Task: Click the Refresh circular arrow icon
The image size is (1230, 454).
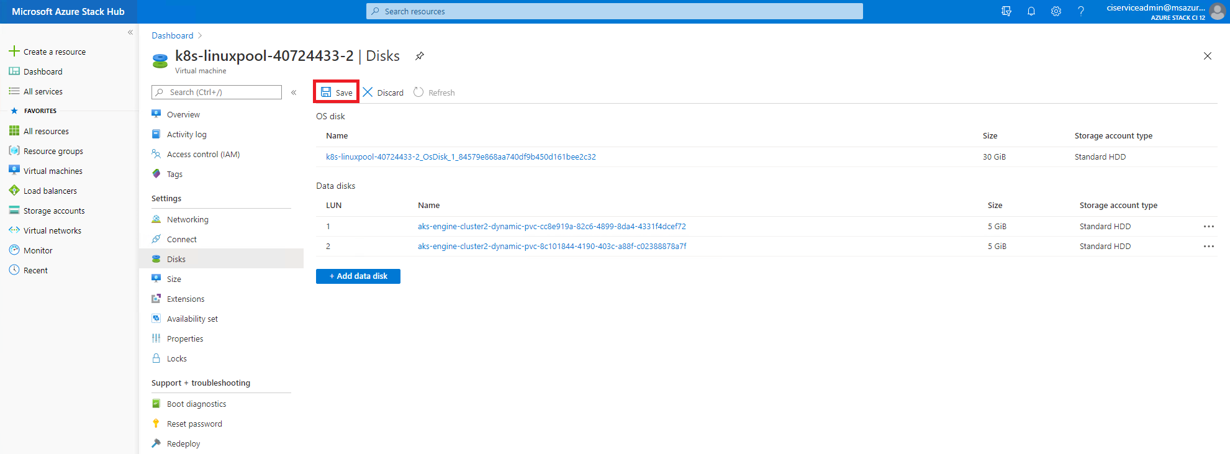Action: pos(418,92)
